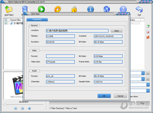
Task: Click the Location path field
Action: click(x=77, y=31)
